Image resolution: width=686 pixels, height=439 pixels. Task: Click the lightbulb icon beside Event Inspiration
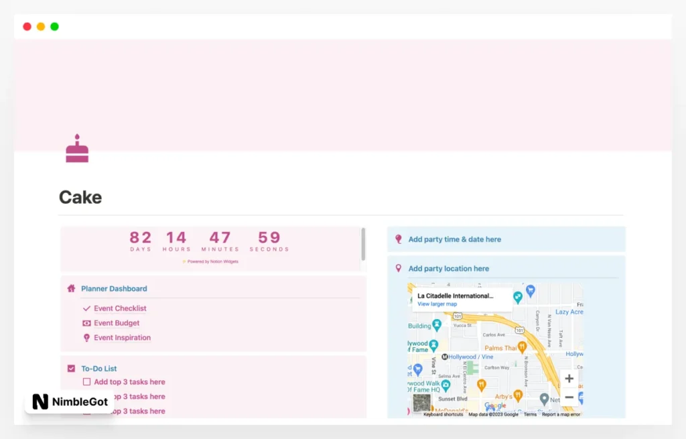(x=86, y=338)
